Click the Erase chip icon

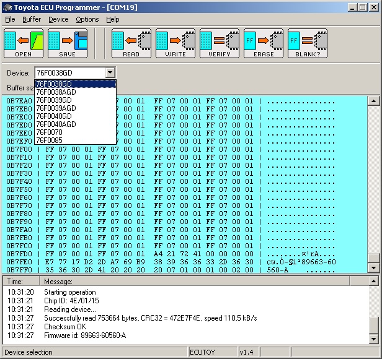(264, 43)
